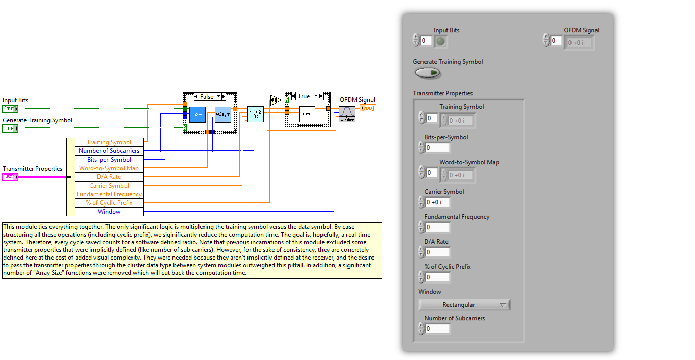Select the Fundamental Frequency unbundle element

pos(109,194)
